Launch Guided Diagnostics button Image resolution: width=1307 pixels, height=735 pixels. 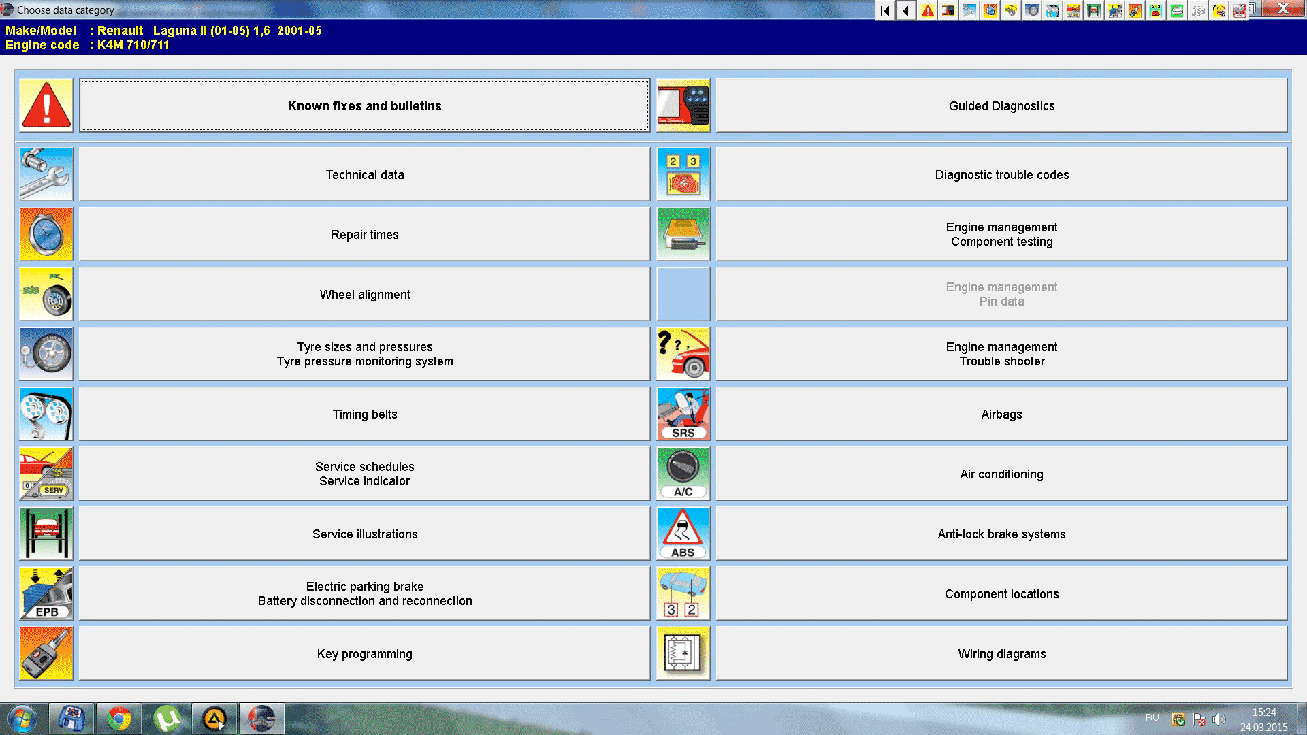pyautogui.click(x=1001, y=105)
